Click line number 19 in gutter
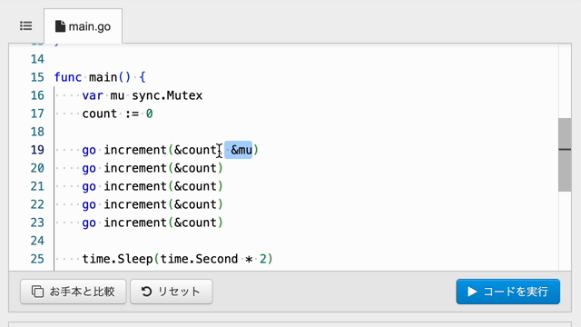 37,150
